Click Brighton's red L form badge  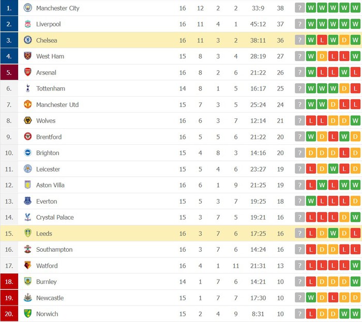tap(344, 152)
